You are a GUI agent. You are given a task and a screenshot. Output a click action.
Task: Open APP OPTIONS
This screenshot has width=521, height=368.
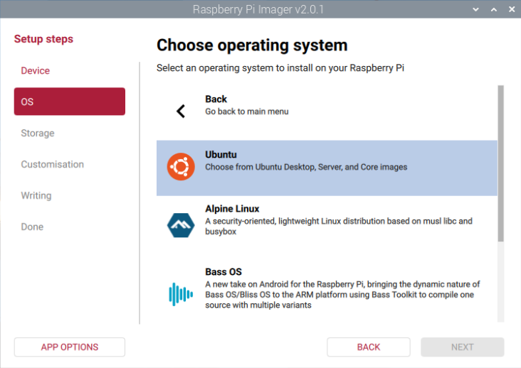(x=70, y=347)
